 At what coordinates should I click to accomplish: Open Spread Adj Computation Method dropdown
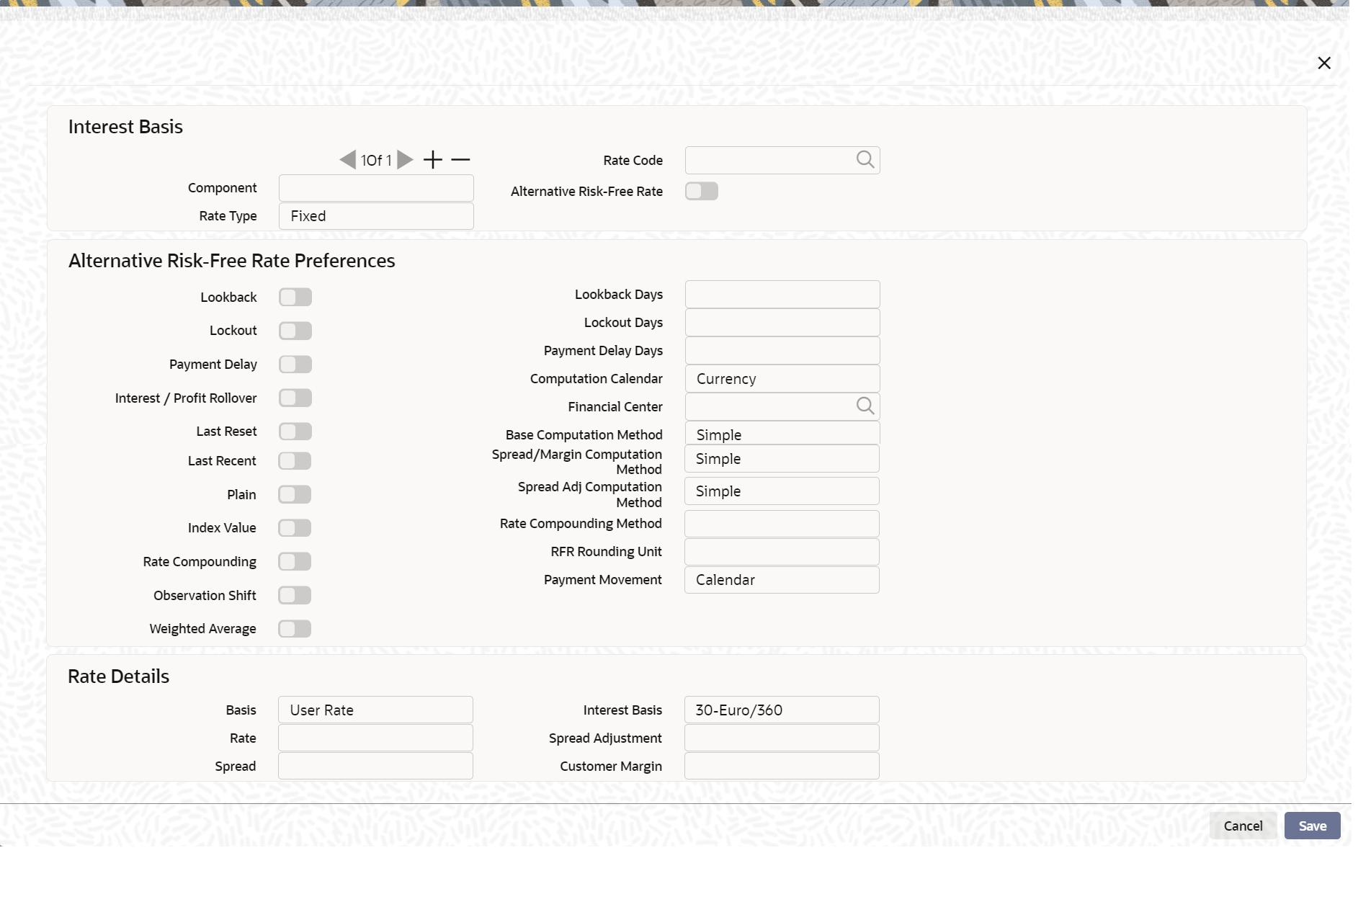click(x=782, y=491)
